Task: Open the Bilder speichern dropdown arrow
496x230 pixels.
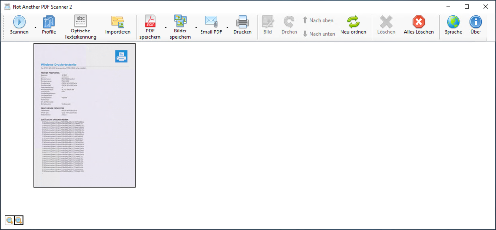Action: pos(196,27)
